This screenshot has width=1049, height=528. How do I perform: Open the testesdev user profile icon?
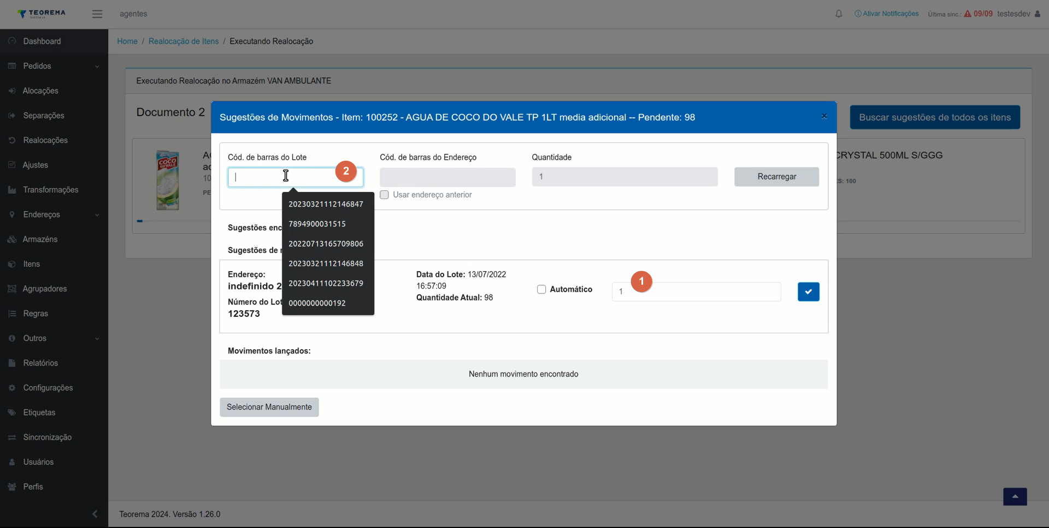coord(1038,14)
